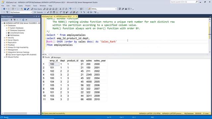Open the Connect dropdown in Object Explorer

pyautogui.click(x=5, y=20)
